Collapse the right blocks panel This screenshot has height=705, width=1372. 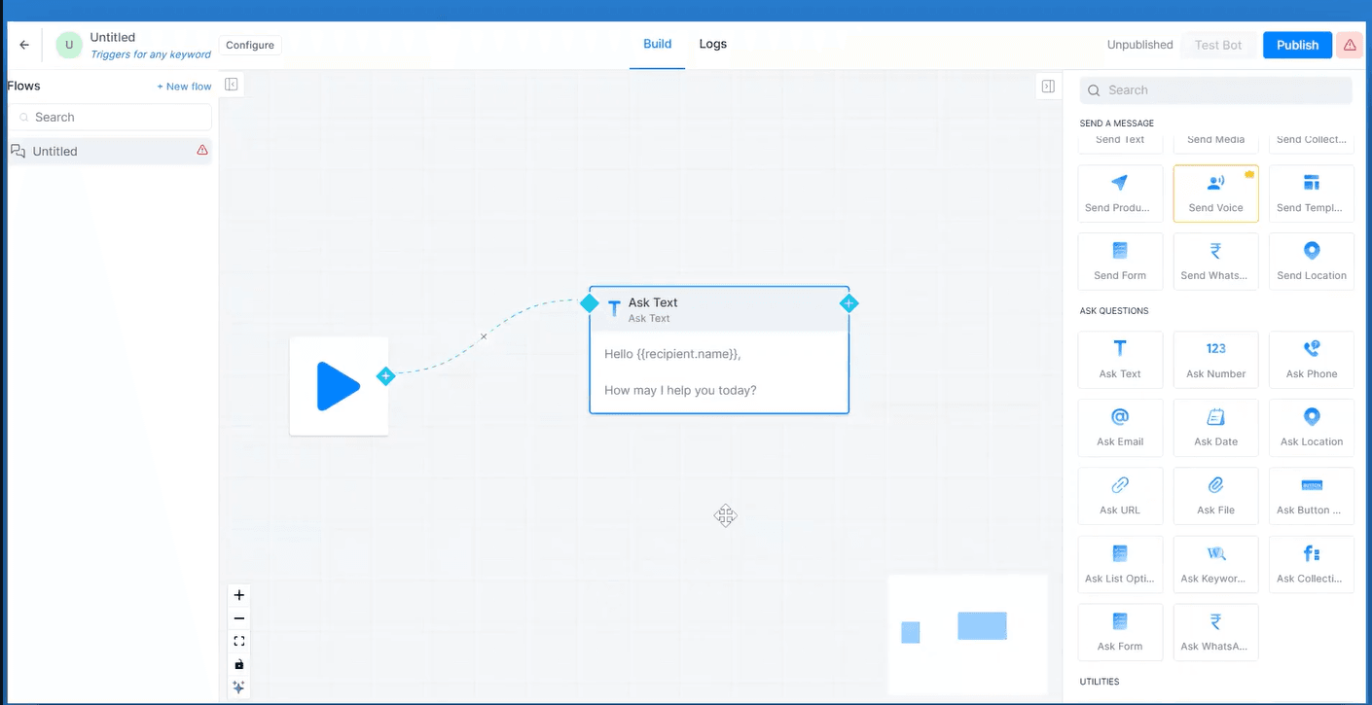[x=1048, y=87]
